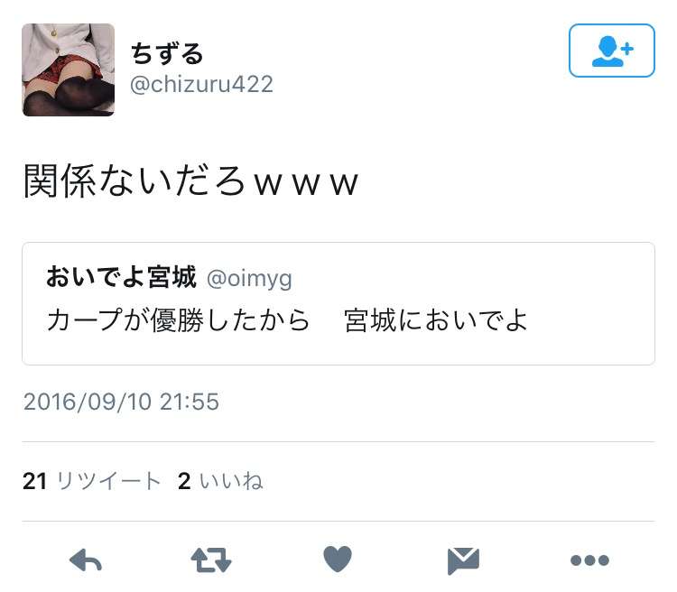Click the reply arrow icon
The height and width of the screenshot is (592, 677).
click(86, 560)
